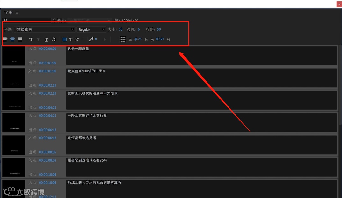The image size is (342, 198).
Task: Edit out point 00:00:06:18 of fourth caption
Action: [47, 130]
